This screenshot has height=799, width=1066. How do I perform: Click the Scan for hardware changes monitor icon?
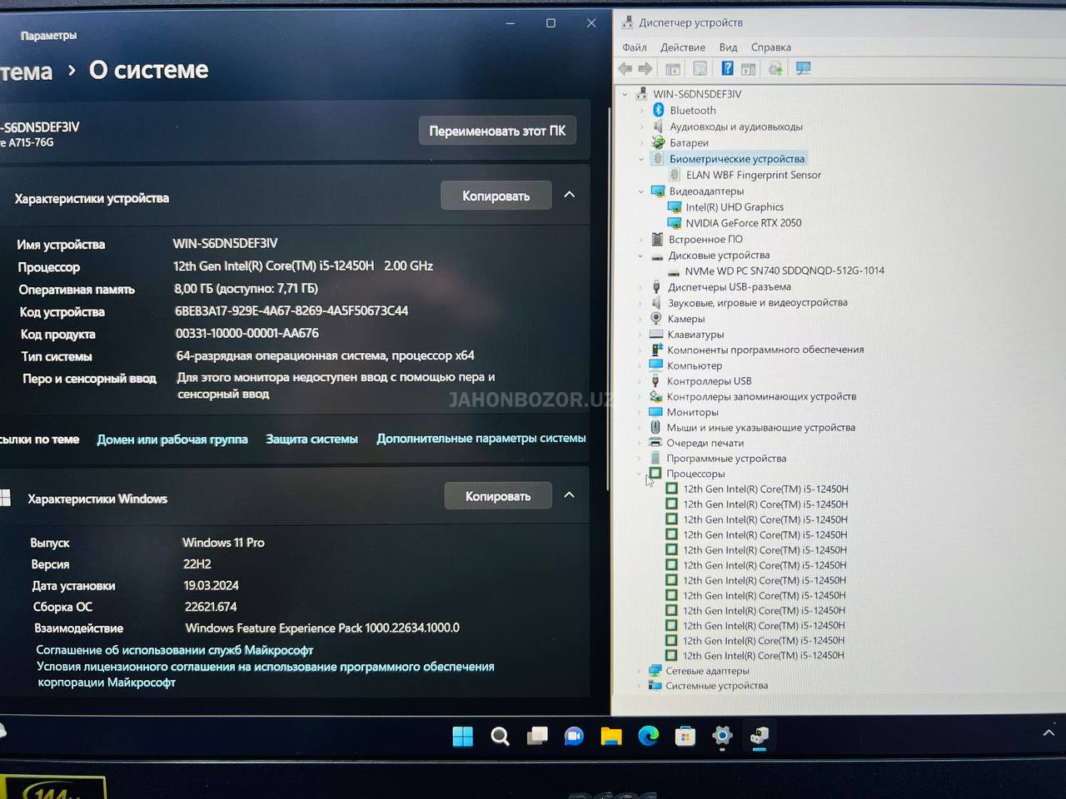[804, 69]
